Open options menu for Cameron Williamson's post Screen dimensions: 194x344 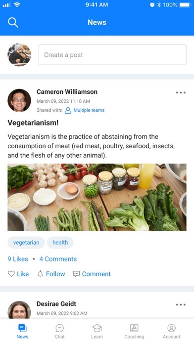(181, 92)
